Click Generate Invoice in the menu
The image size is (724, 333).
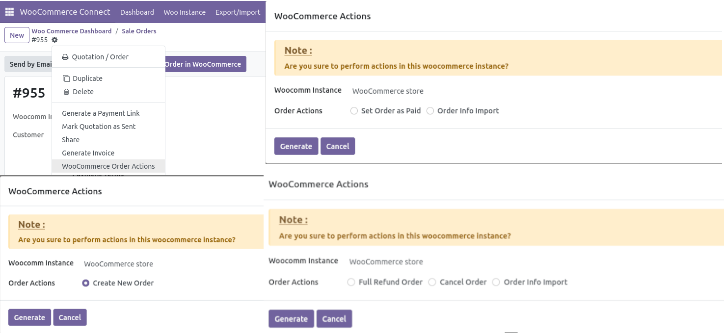pos(88,153)
